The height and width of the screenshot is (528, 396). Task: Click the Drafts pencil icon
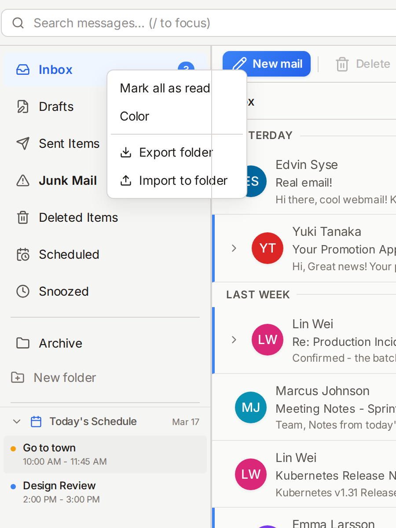tap(22, 106)
